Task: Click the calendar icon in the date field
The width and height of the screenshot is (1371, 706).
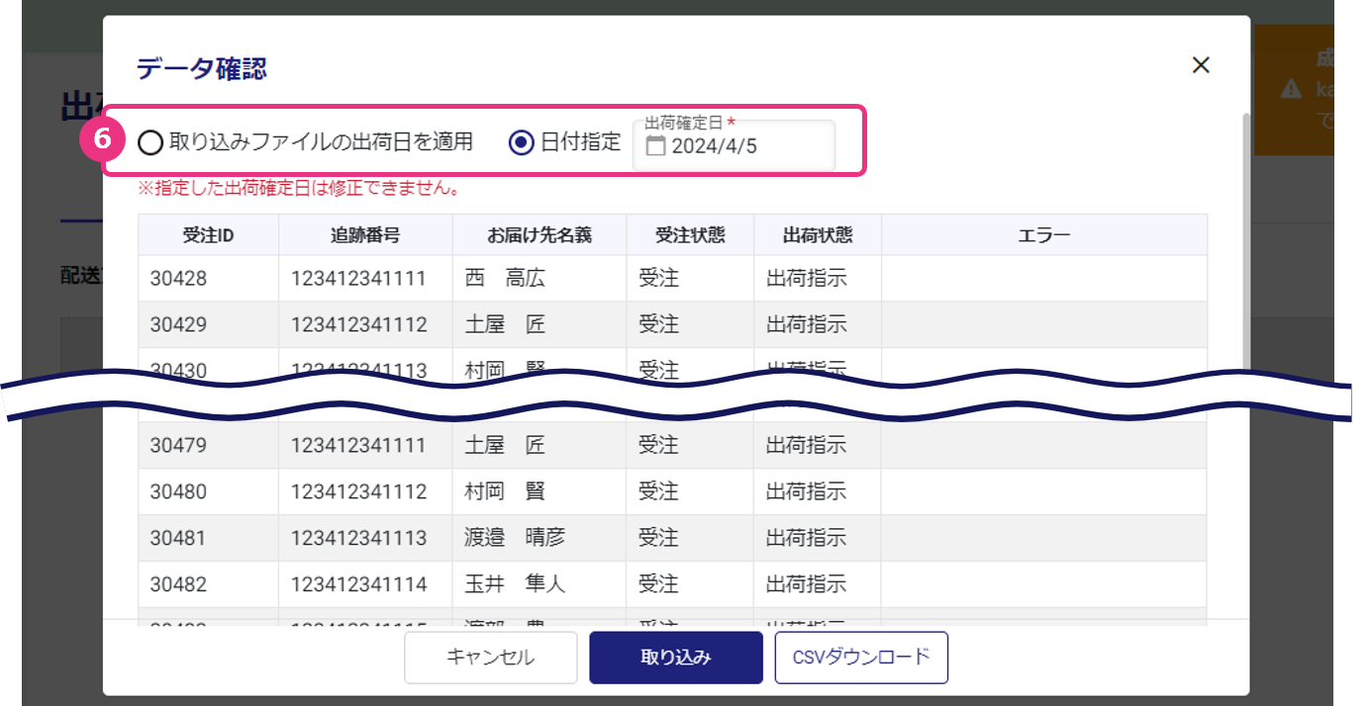Action: (655, 146)
